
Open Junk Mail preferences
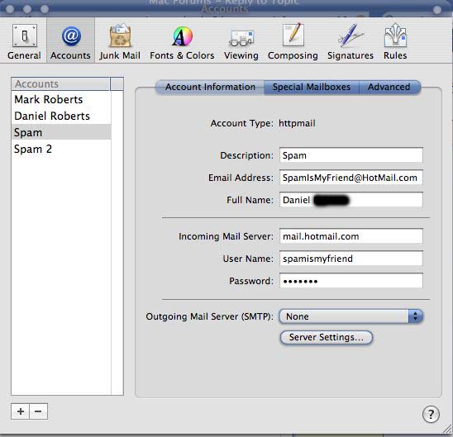click(x=120, y=42)
